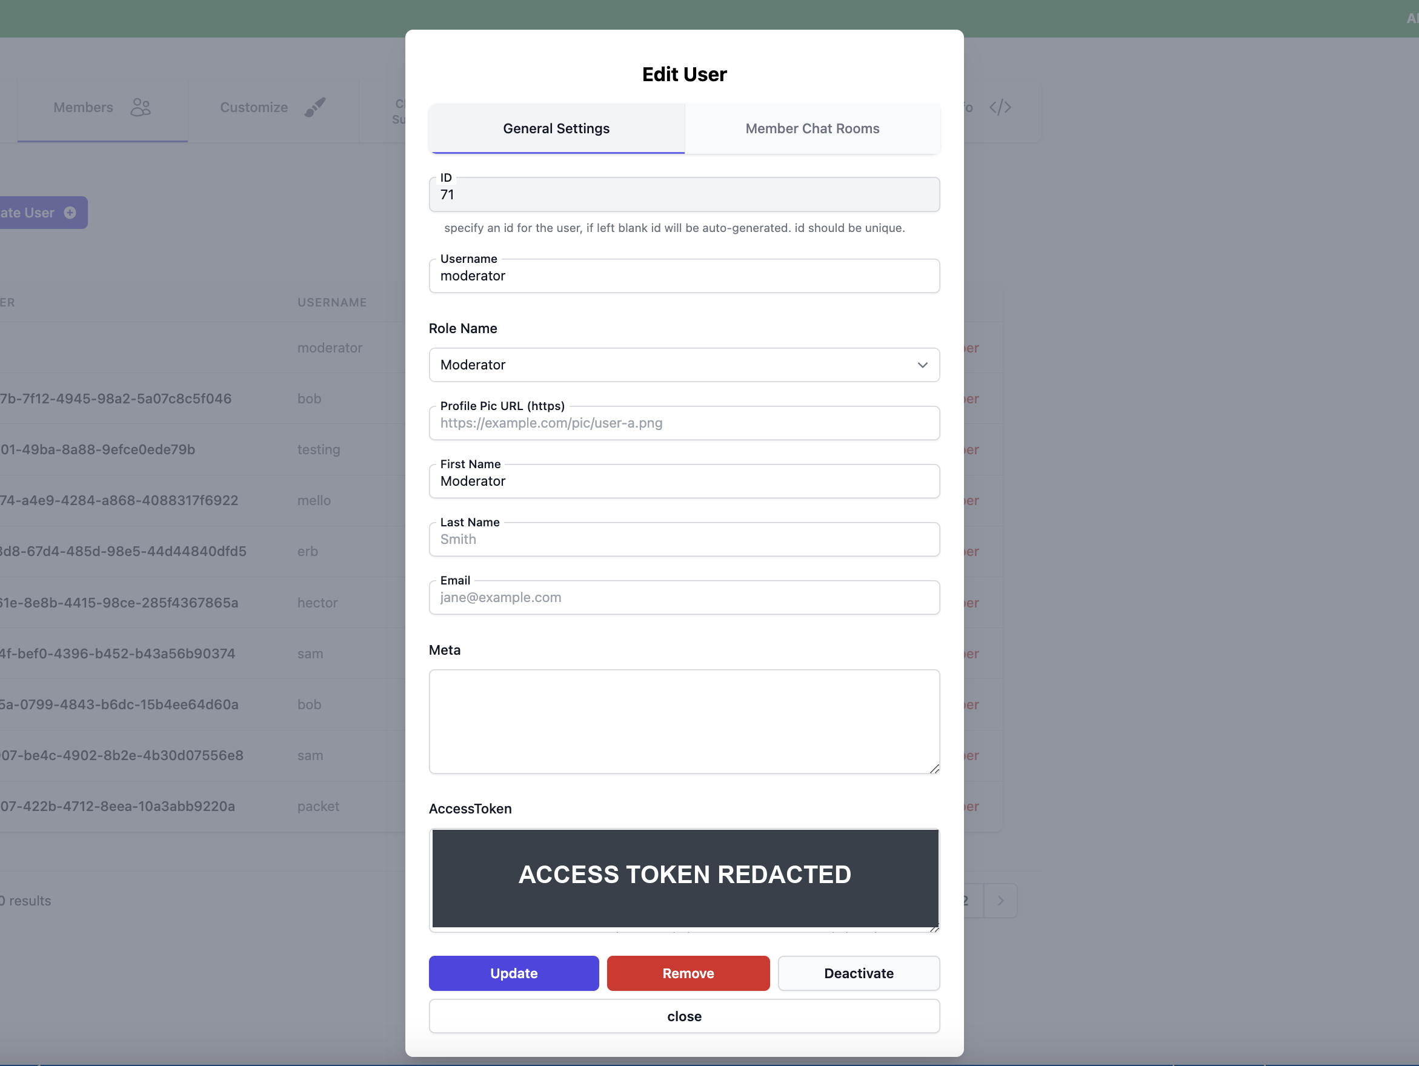The width and height of the screenshot is (1419, 1066).
Task: Click the ID ending 4b30d07556e8
Action: pos(122,755)
